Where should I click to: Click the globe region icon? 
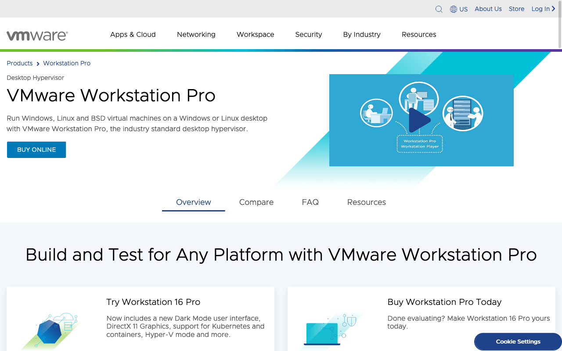454,9
